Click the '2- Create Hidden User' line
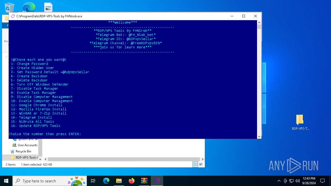The width and height of the screenshot is (331, 186). [32, 68]
